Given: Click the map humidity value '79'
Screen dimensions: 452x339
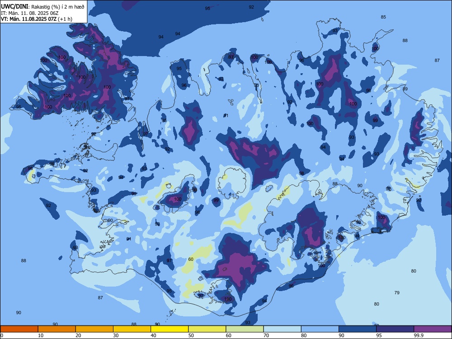Looking at the screenshot, I should (x=397, y=292).
